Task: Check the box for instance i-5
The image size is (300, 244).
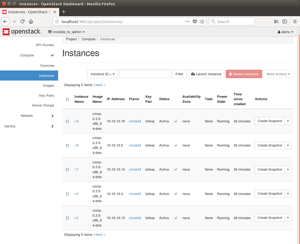Action: coord(67,218)
